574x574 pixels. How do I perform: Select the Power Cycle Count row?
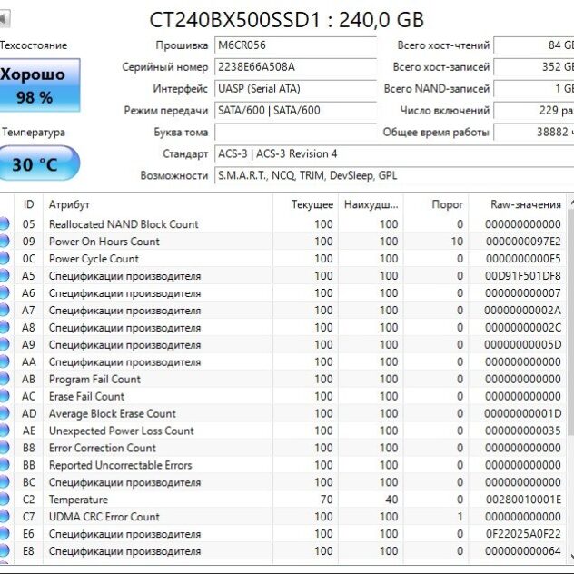pyautogui.click(x=283, y=258)
